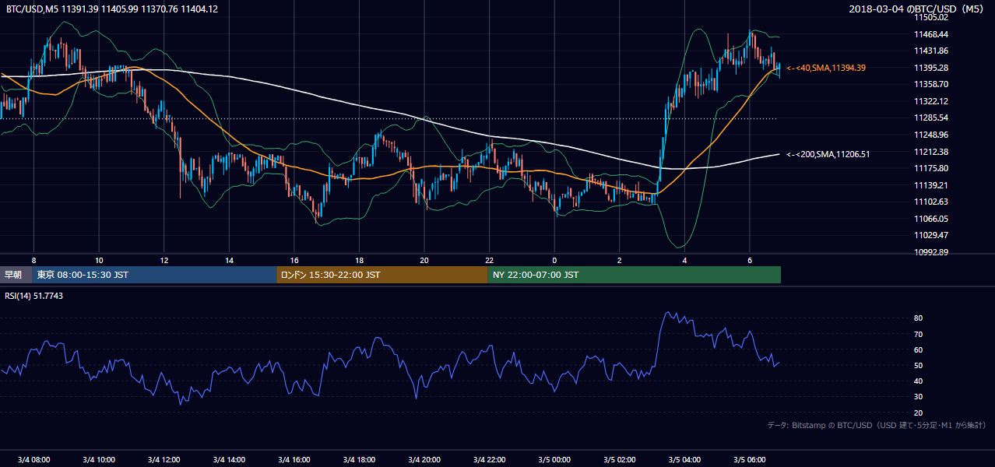Screen dimensions: 995x467
Task: Click RSI axis value 70
Action: click(x=918, y=334)
